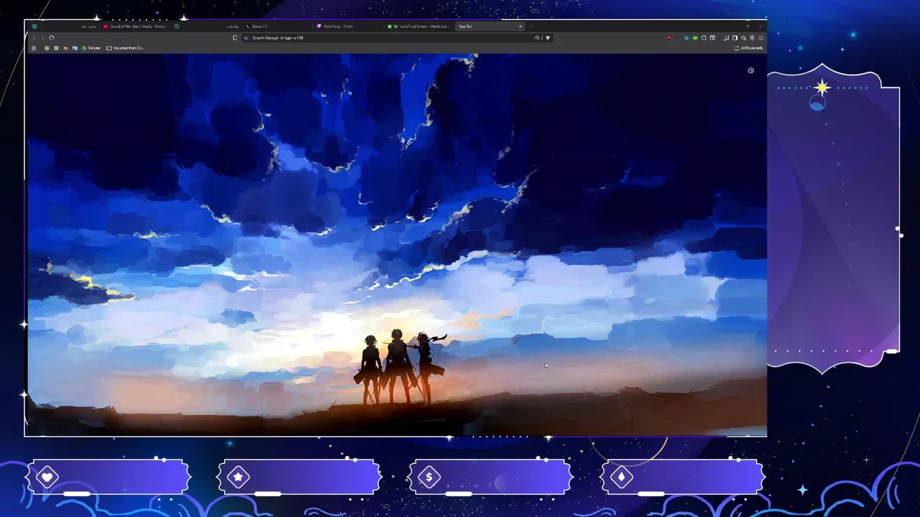Open the 3rd year bookmark folder
This screenshot has width=920, height=517.
coord(91,48)
